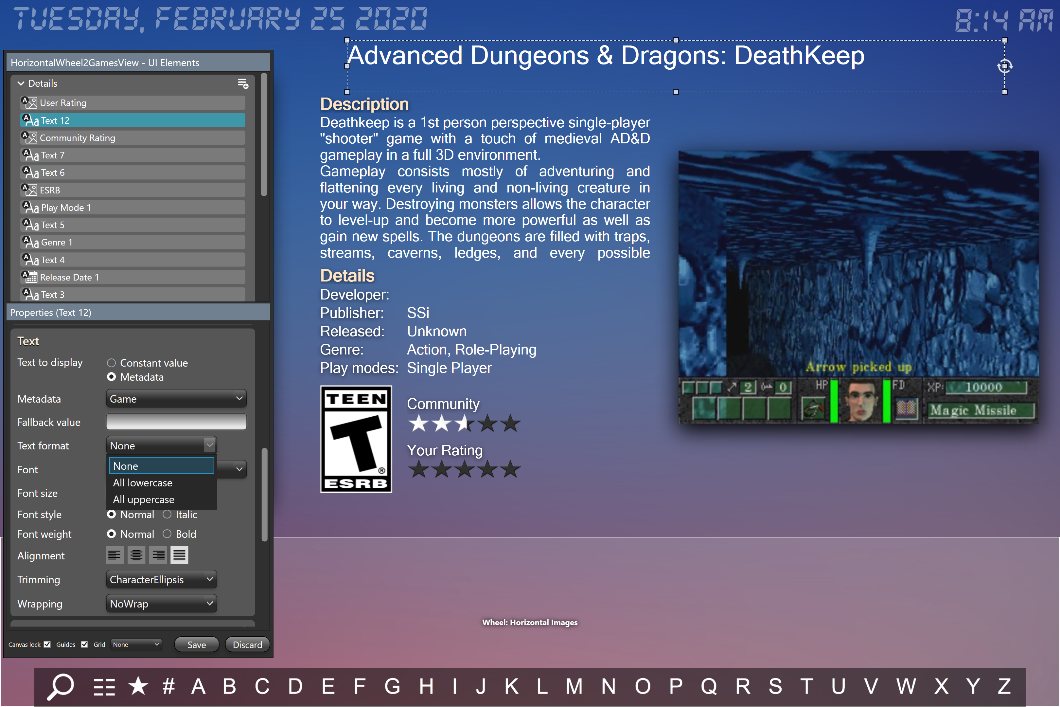Screen dimensions: 1060x707
Task: Open search with the magnifier icon
Action: coord(61,686)
